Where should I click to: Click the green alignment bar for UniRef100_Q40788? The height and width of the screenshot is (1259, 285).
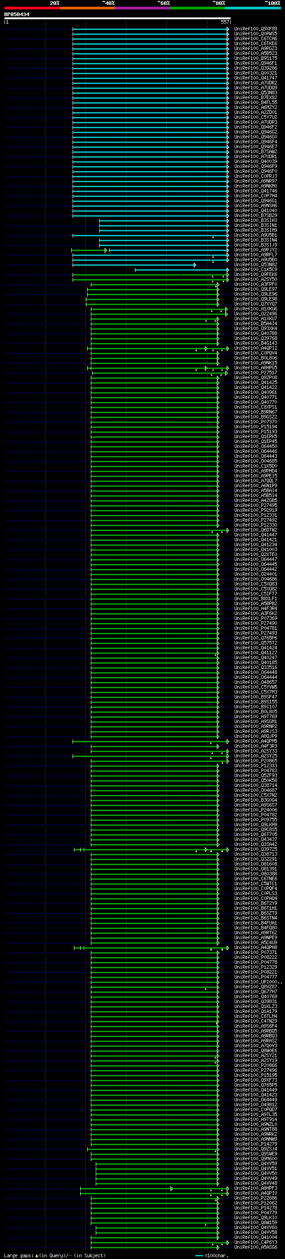pyautogui.click(x=155, y=334)
